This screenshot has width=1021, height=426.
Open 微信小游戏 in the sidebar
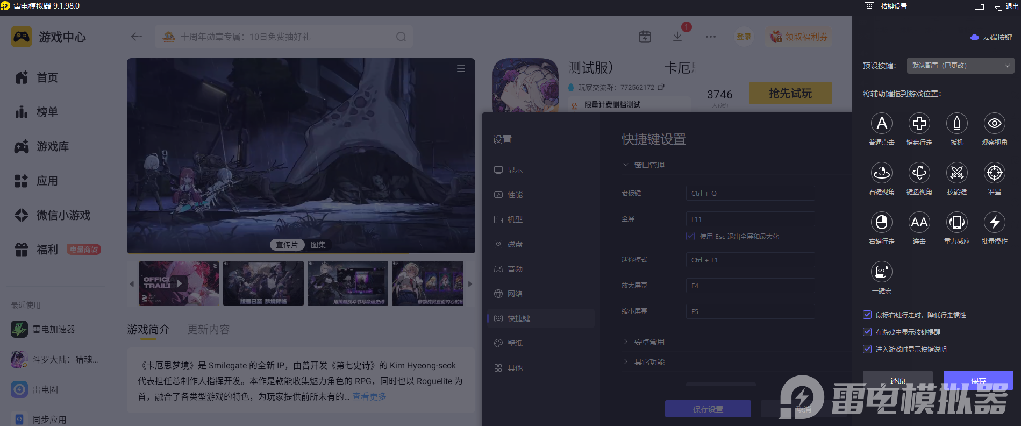(x=53, y=215)
